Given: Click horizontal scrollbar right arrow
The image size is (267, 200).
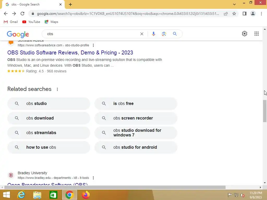Looking at the screenshot, I should coord(260,187).
